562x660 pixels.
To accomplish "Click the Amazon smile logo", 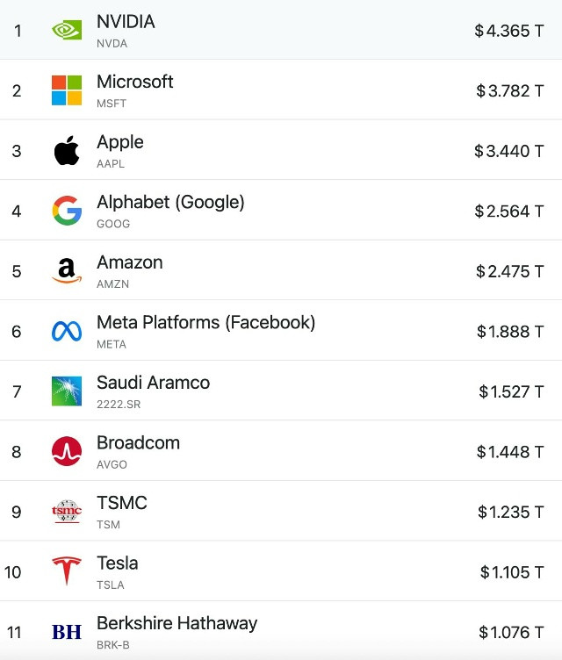I will point(67,270).
